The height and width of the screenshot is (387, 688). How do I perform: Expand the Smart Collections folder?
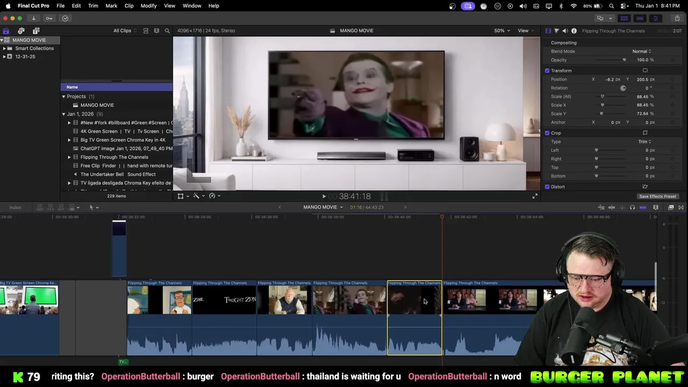[x=4, y=48]
